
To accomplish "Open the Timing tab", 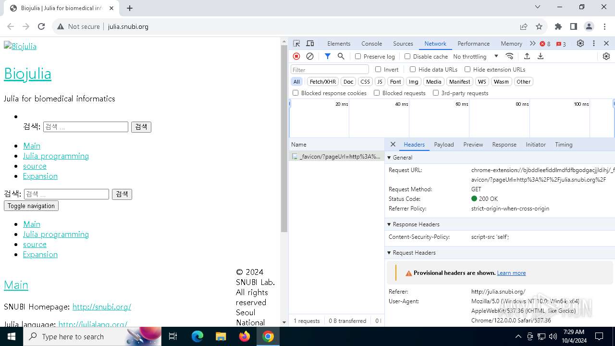I will pyautogui.click(x=564, y=144).
